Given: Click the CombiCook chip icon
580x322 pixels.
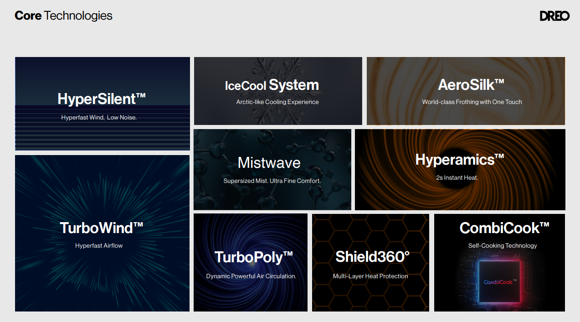Looking at the screenshot, I should click(499, 281).
